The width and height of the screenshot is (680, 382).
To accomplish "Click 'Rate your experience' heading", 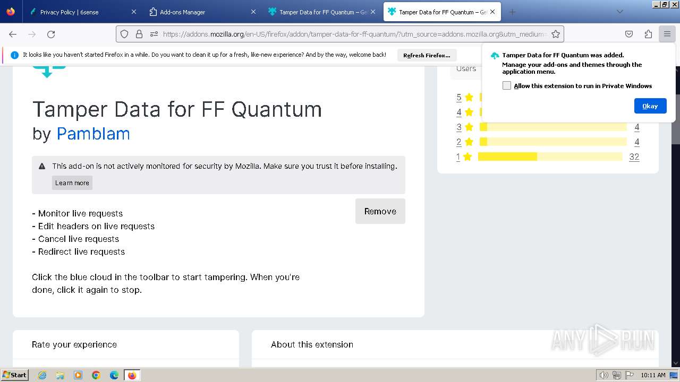I will click(74, 344).
